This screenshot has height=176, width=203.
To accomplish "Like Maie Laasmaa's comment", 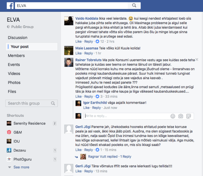I will (78, 53).
